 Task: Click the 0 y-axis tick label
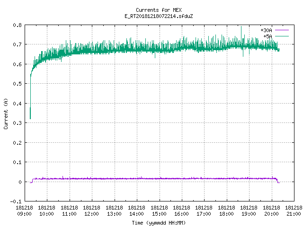(x=20, y=182)
